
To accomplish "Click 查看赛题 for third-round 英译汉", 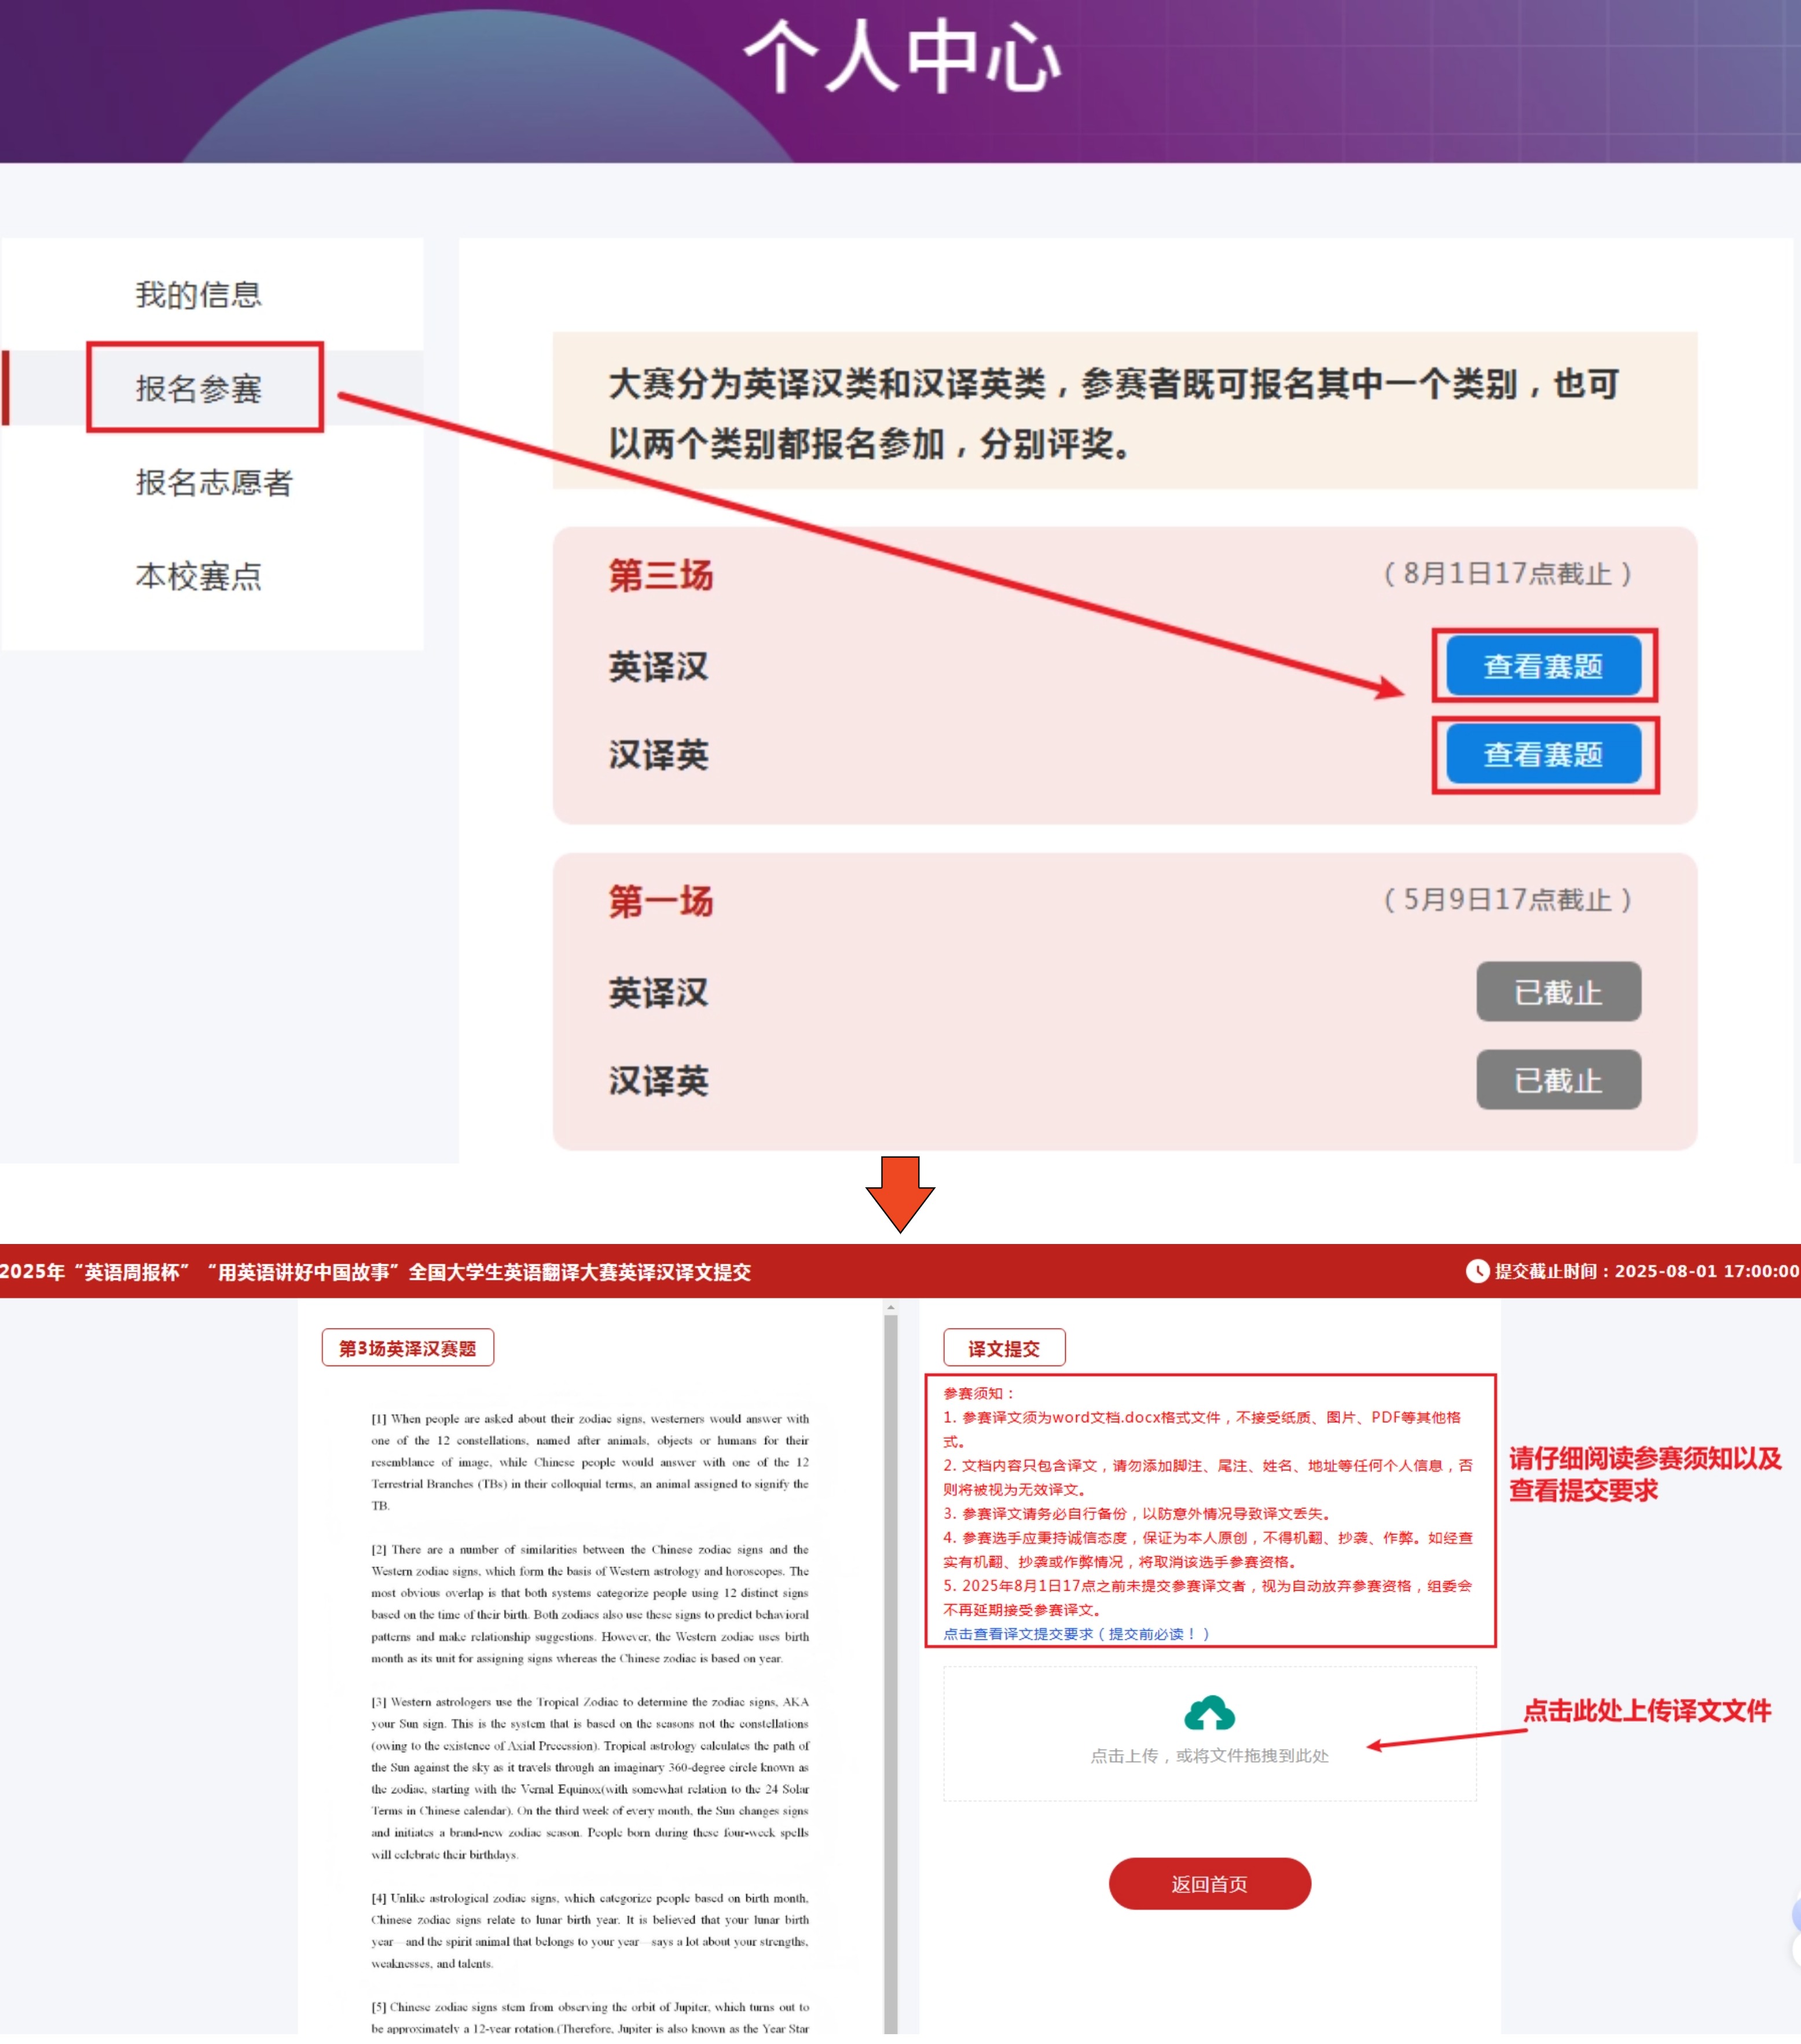I will point(1543,666).
